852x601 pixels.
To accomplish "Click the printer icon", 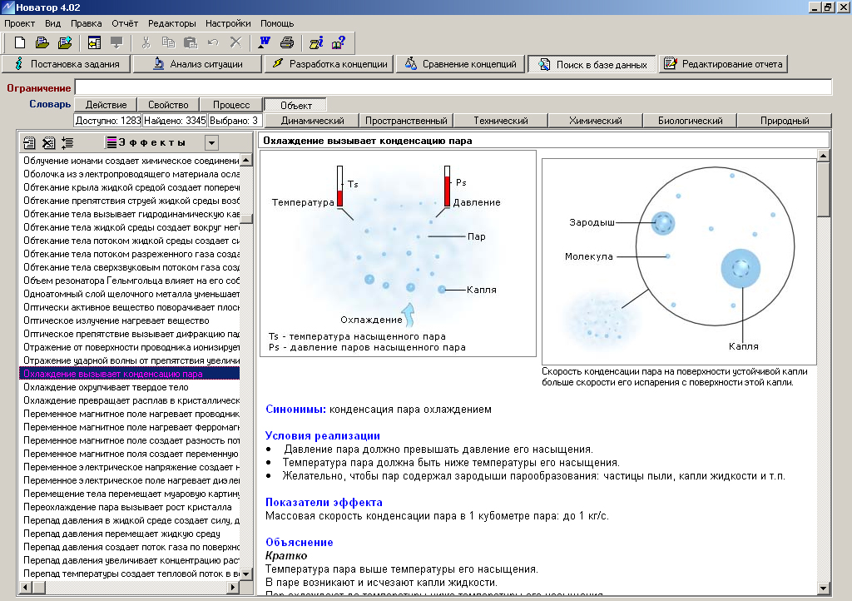I will coord(287,42).
